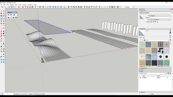Select the Tape Measure tool in left toolbar
The width and height of the screenshot is (173, 97).
(x=1, y=39)
